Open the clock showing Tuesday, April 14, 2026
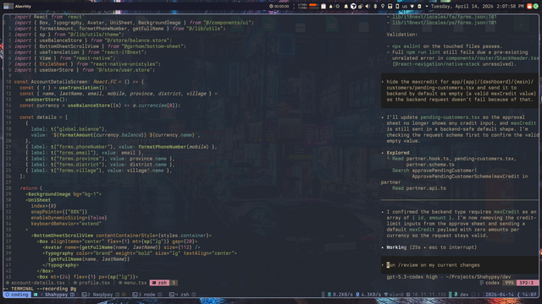The image size is (542, 304). [x=477, y=6]
